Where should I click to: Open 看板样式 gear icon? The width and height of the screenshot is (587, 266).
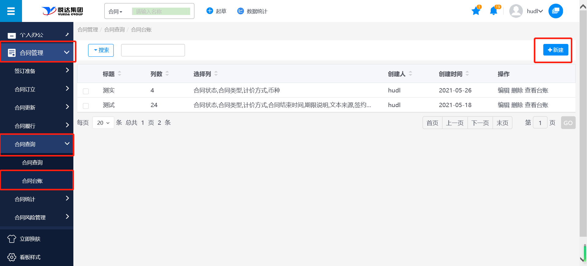tap(12, 257)
